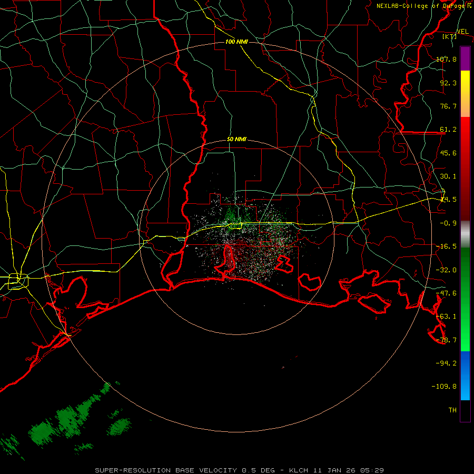The height and width of the screenshot is (474, 474).
Task: Select the VEL legend title
Action: (462, 32)
